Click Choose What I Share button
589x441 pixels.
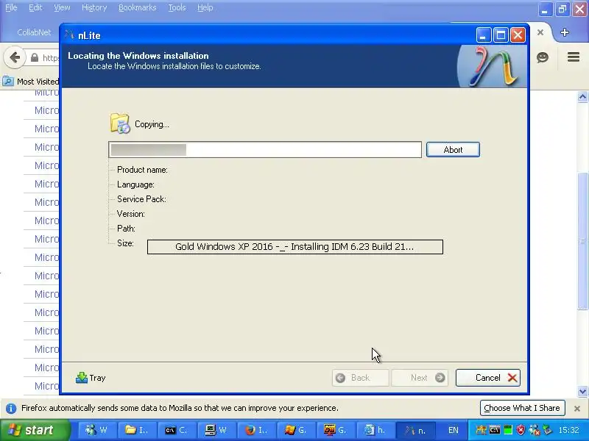click(522, 408)
